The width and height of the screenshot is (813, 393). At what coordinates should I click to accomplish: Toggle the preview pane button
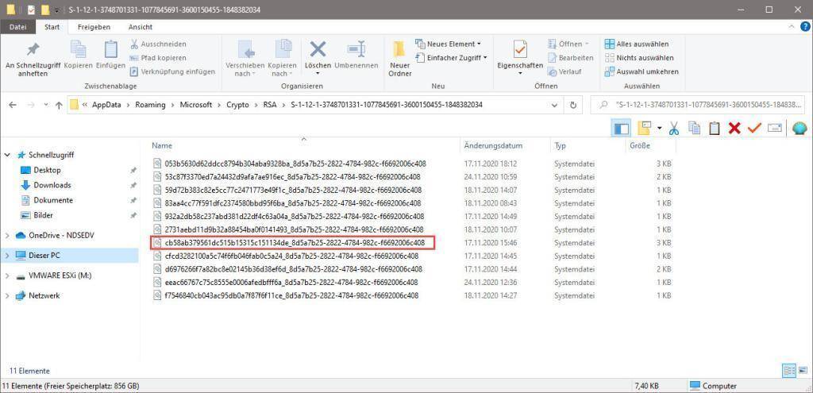(x=622, y=128)
